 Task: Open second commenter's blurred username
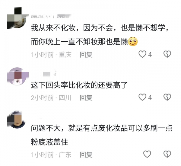click(50, 73)
